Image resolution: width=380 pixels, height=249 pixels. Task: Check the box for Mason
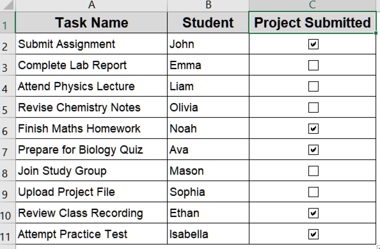pyautogui.click(x=313, y=171)
